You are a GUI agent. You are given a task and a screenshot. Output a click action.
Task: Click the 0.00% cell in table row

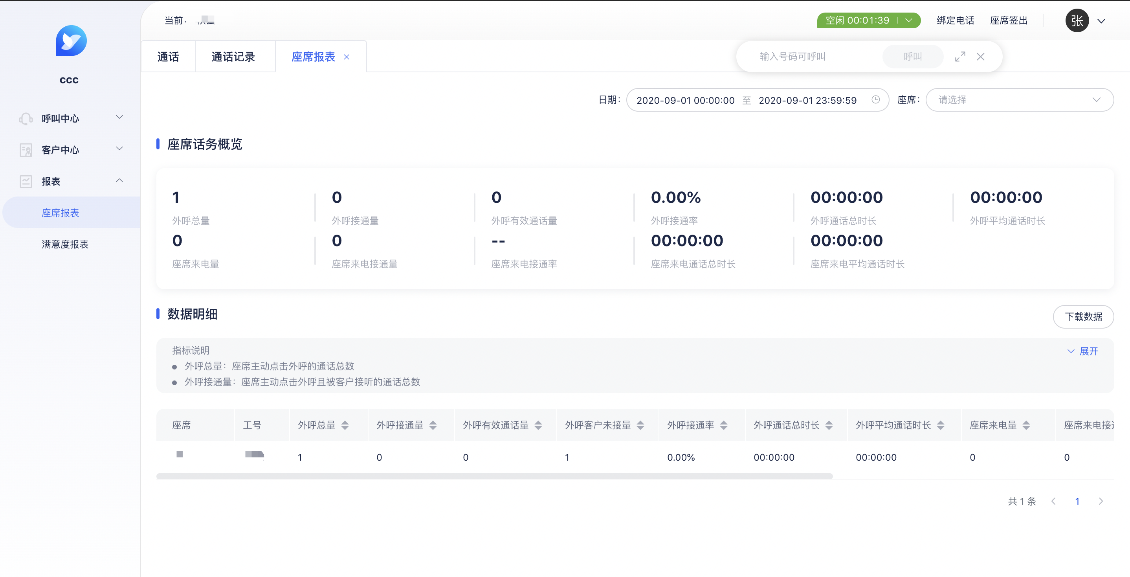tap(681, 457)
